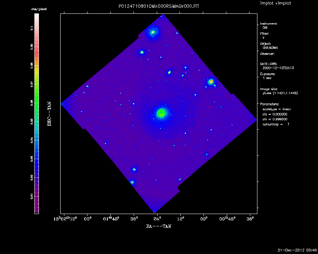Click the 'zhi = 0.999000' parameter
This screenshot has width=318, height=254.
click(275, 119)
